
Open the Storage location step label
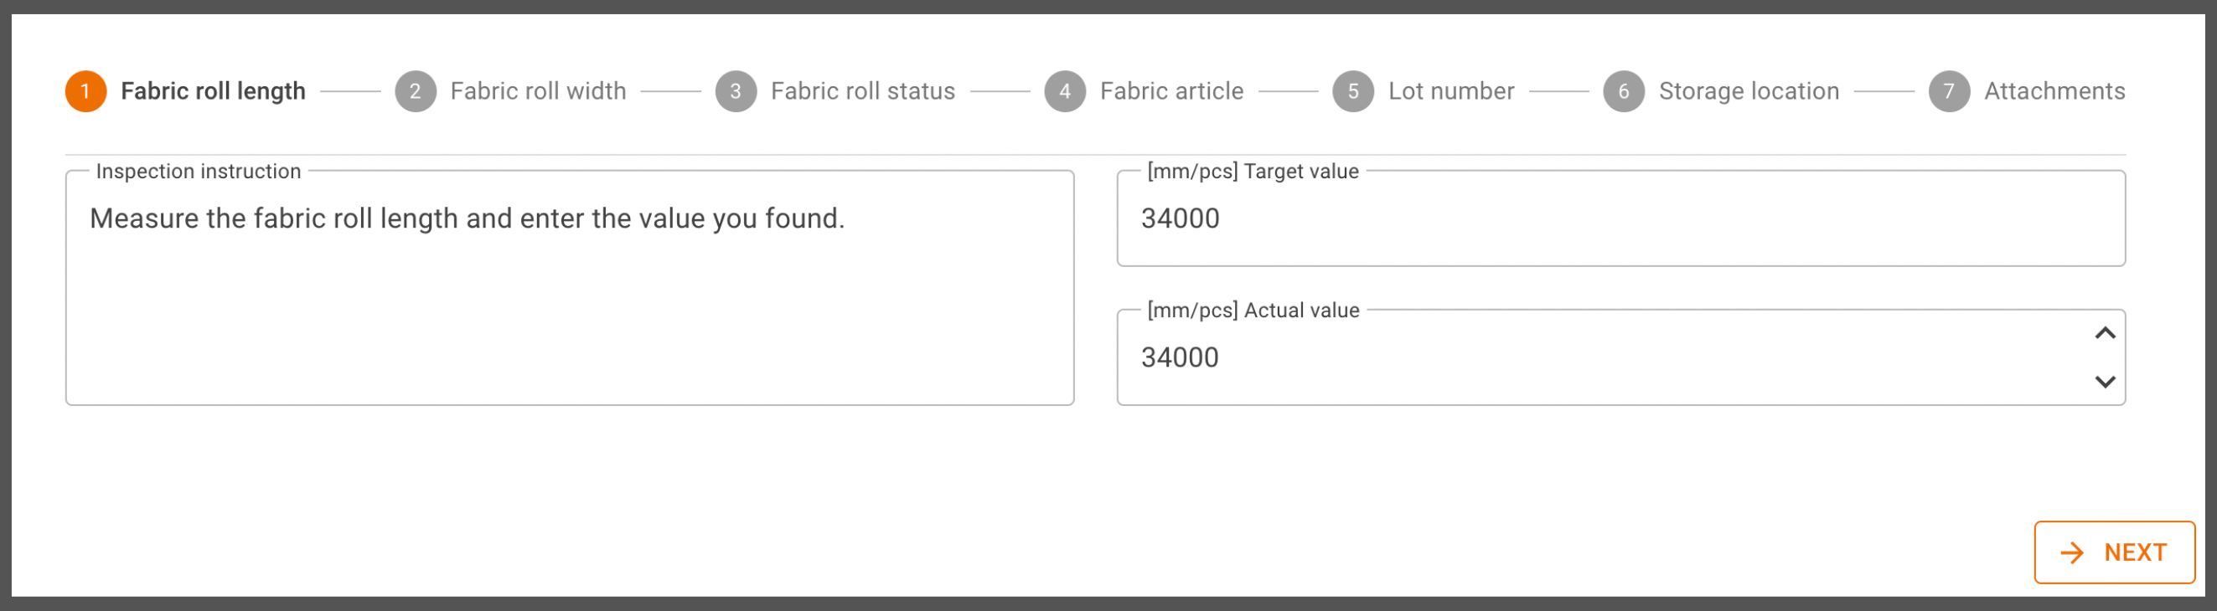point(1749,91)
